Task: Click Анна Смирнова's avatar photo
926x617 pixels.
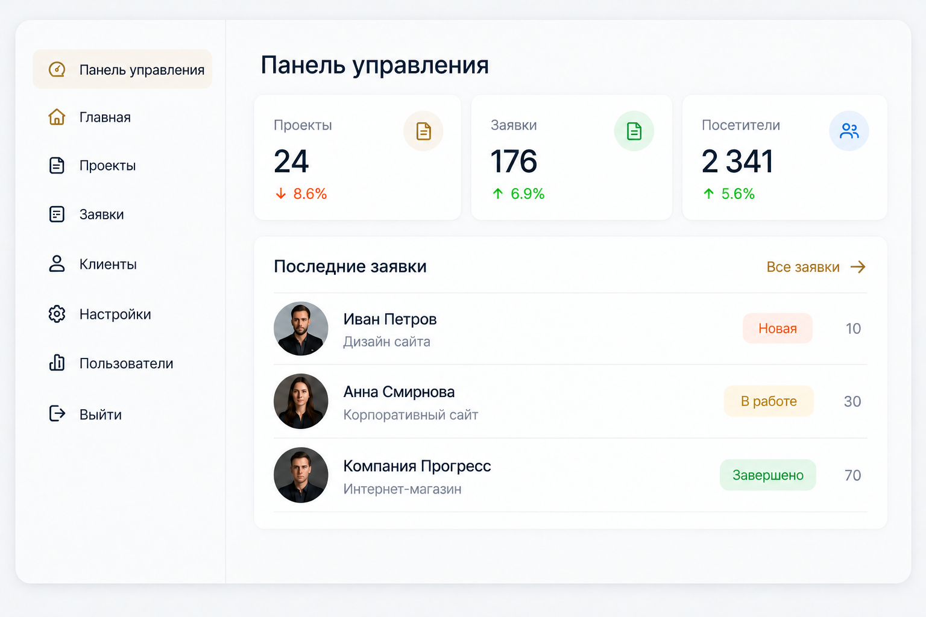Action: click(301, 401)
